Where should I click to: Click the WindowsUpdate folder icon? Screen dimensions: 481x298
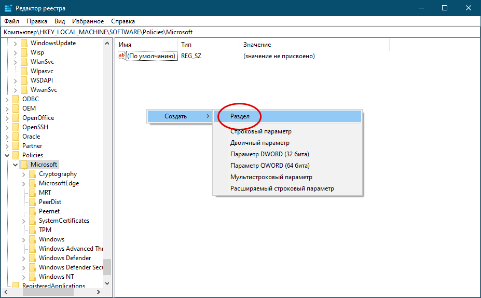click(24, 43)
